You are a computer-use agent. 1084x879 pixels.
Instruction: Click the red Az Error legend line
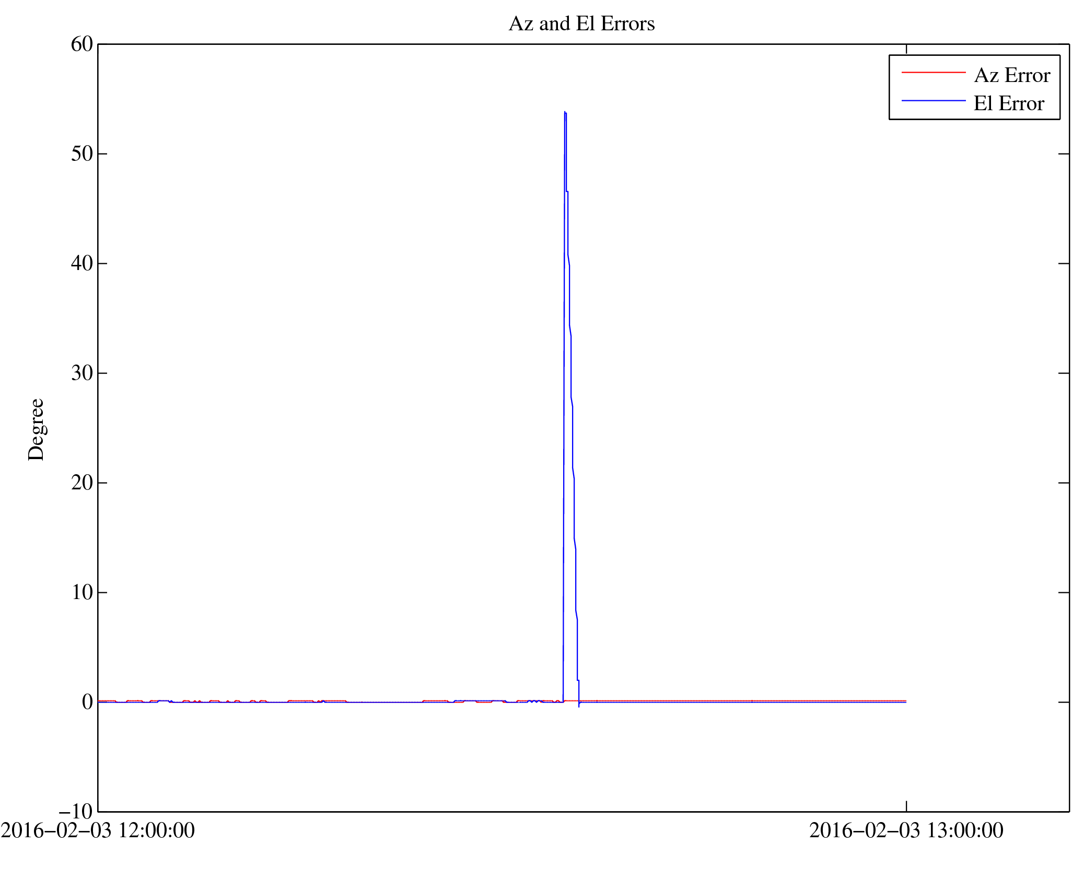933,73
